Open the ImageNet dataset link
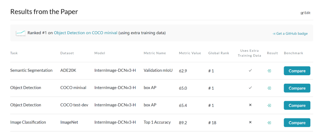Image resolution: width=327 pixels, height=139 pixels. pyautogui.click(x=69, y=122)
